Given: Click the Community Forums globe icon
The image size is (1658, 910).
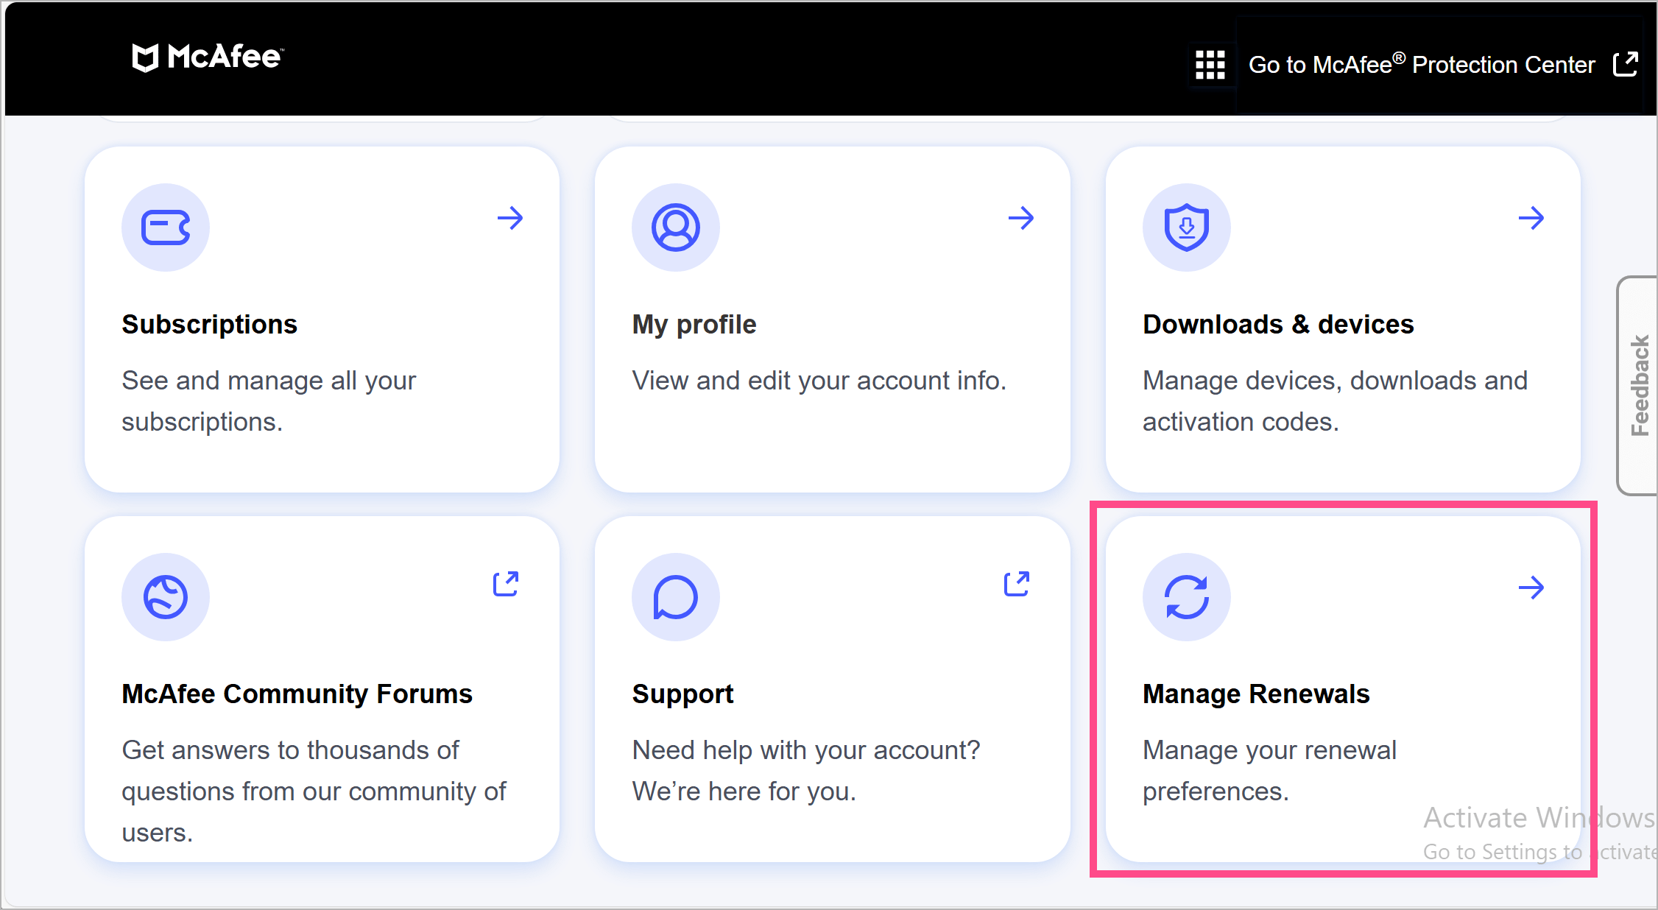Looking at the screenshot, I should 166,596.
